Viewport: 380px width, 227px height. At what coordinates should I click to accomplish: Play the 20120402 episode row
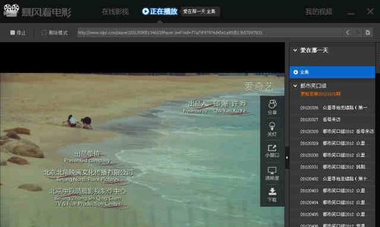click(332, 178)
